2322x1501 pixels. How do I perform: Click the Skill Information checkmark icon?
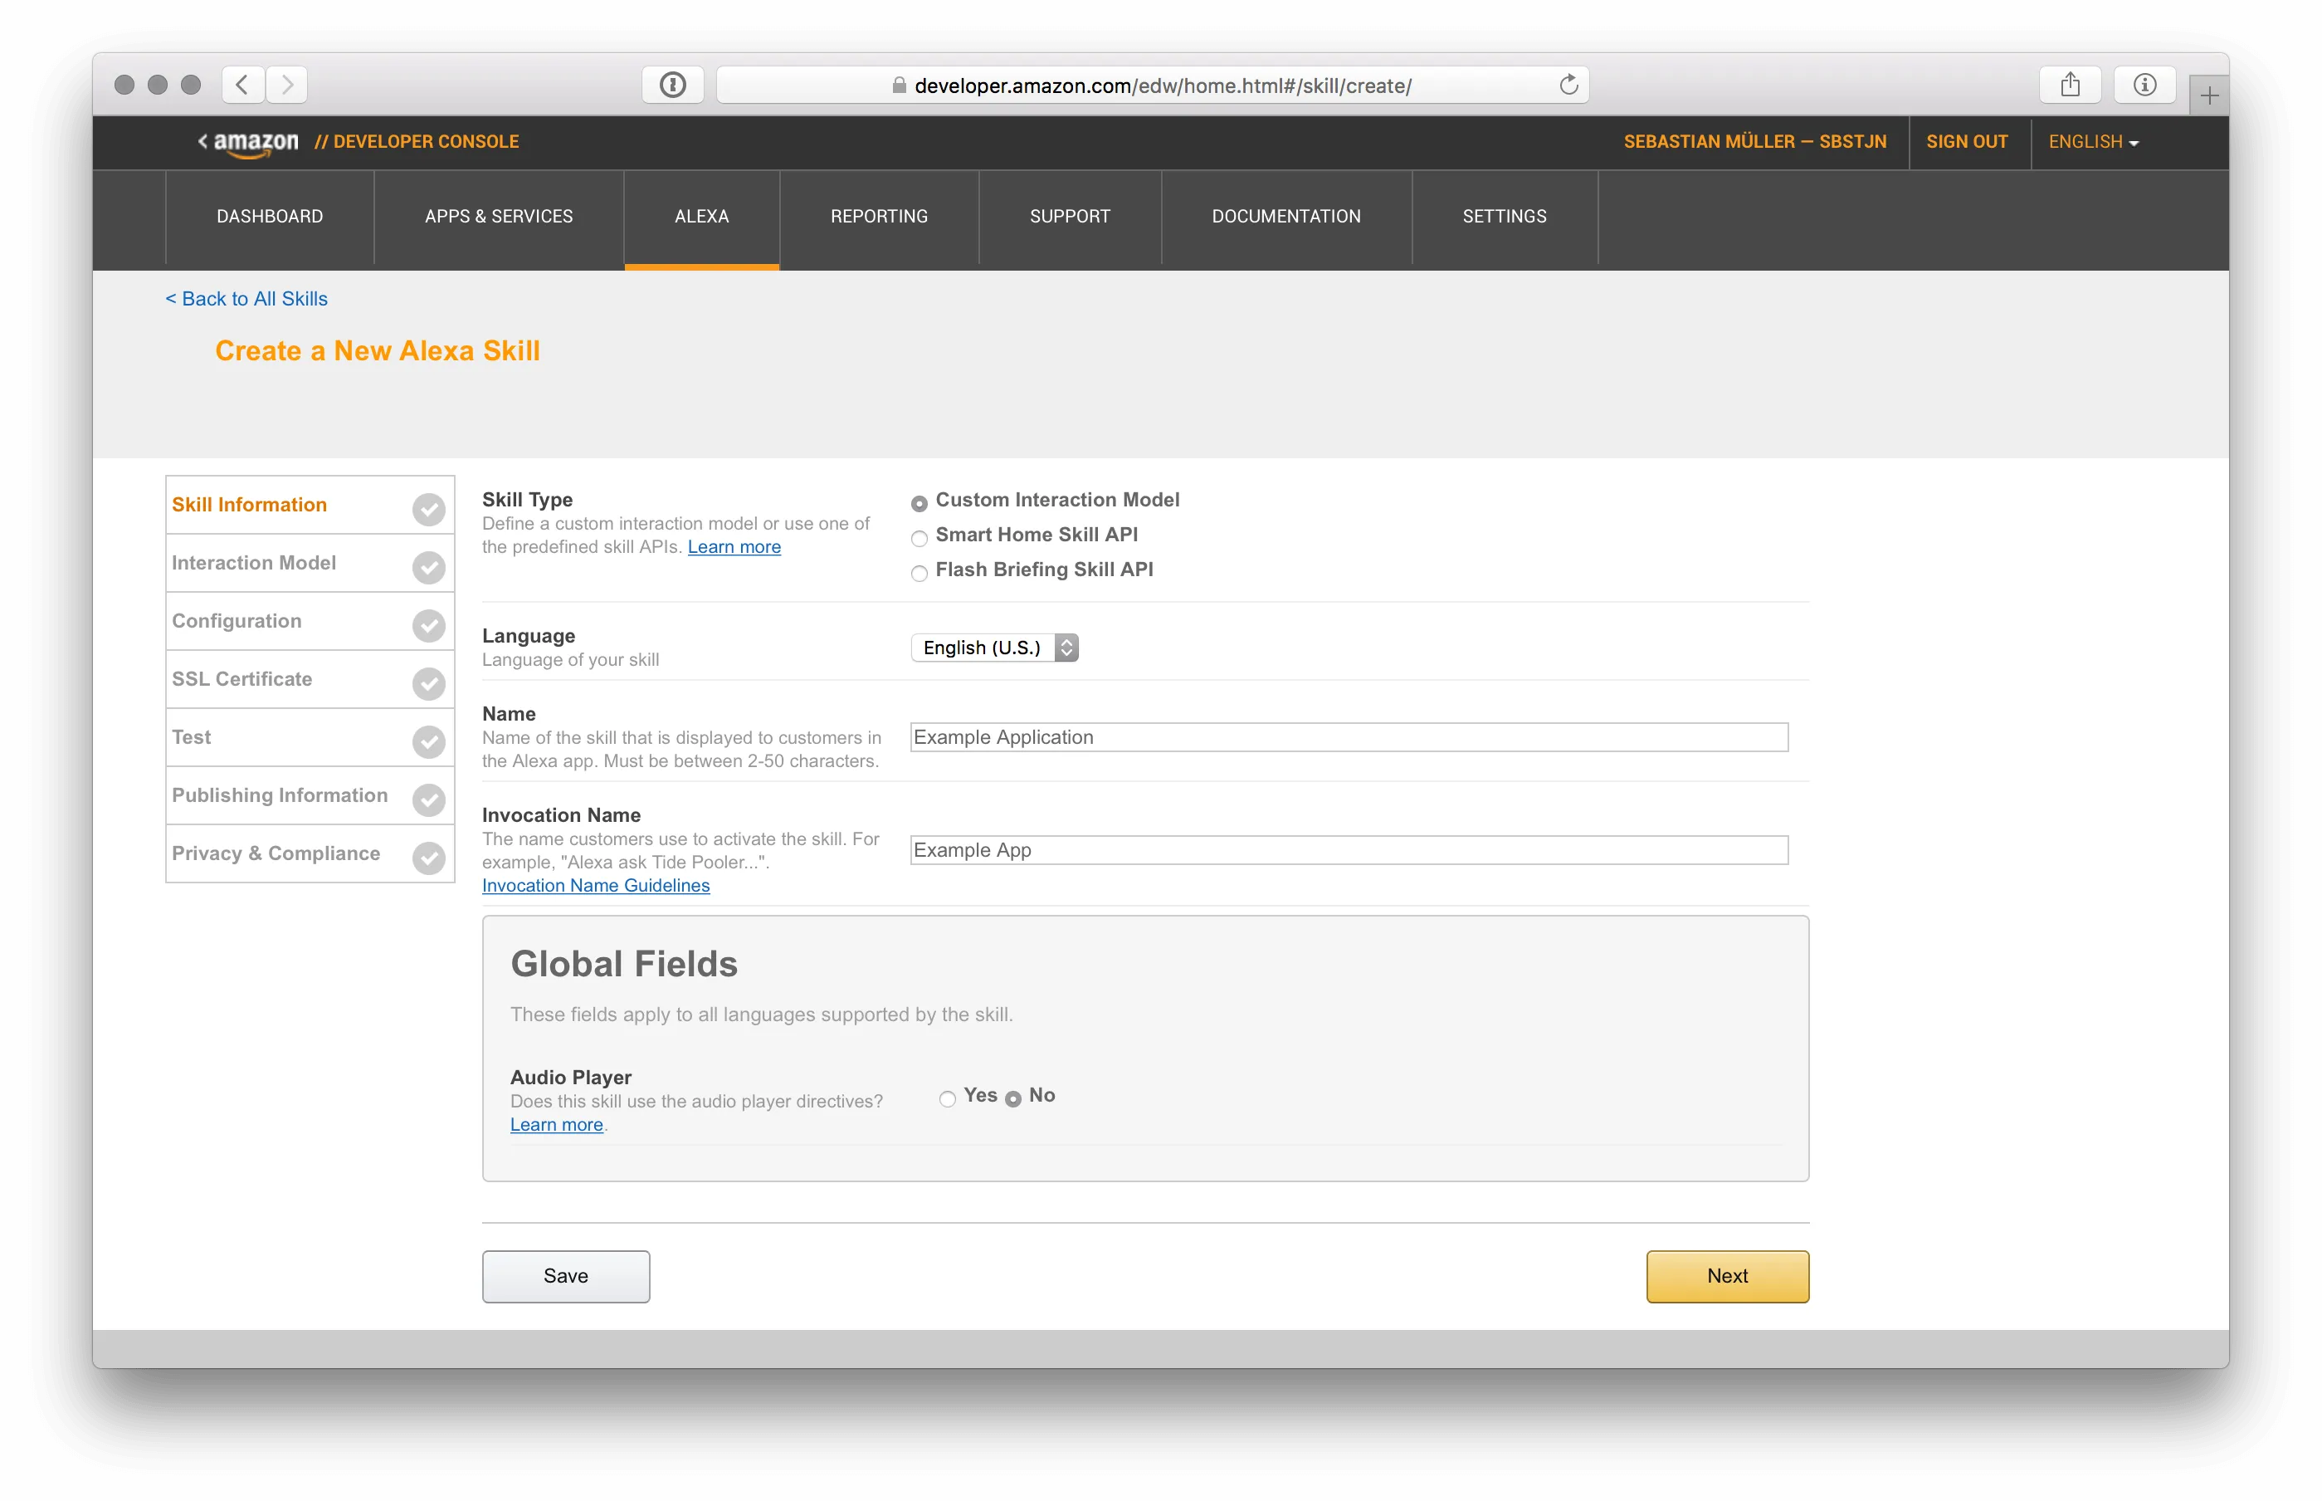click(x=428, y=509)
